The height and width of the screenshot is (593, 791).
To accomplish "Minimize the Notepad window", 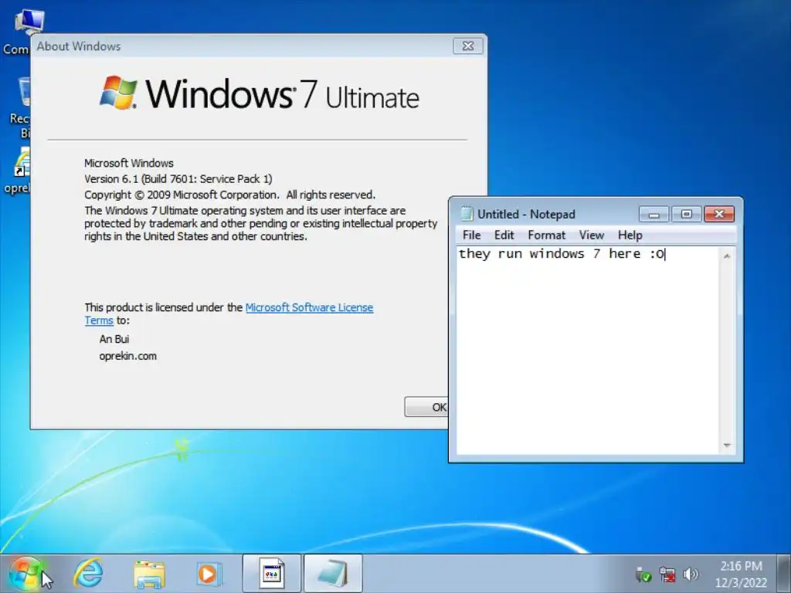I will tap(654, 215).
